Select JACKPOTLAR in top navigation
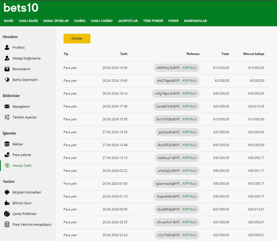Viewport: 277px width, 241px height. point(128,21)
